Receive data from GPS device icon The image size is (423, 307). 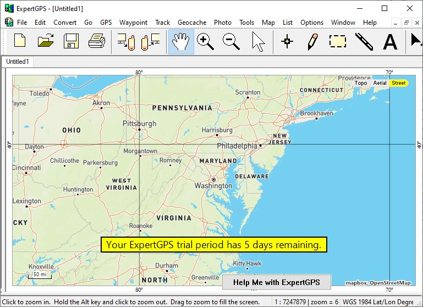[151, 42]
